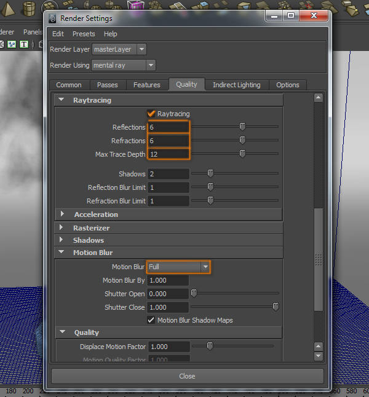Viewport: 369px width, 397px height.
Task: Click the scrollbar up arrow at top
Action: coord(318,98)
